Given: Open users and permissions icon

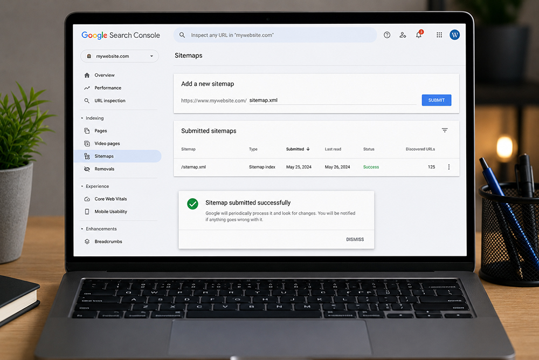Looking at the screenshot, I should [403, 35].
